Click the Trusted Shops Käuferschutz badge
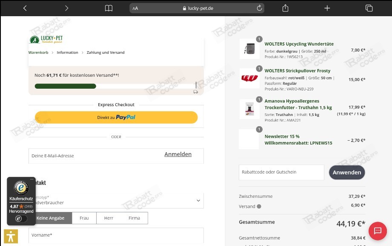 pyautogui.click(x=21, y=201)
